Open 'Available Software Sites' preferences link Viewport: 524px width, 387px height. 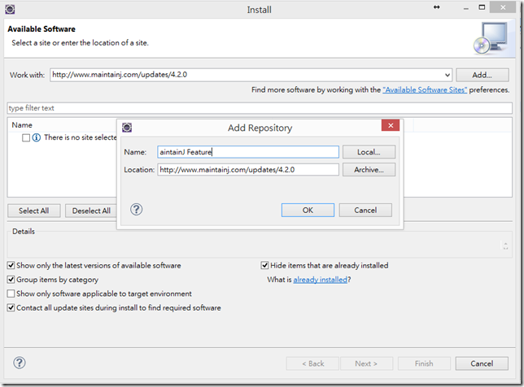point(425,89)
